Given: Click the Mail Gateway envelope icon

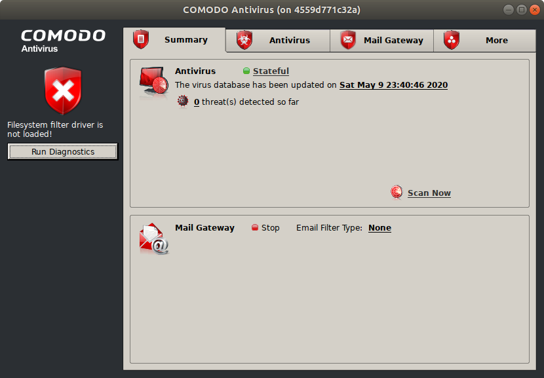Looking at the screenshot, I should pos(153,239).
